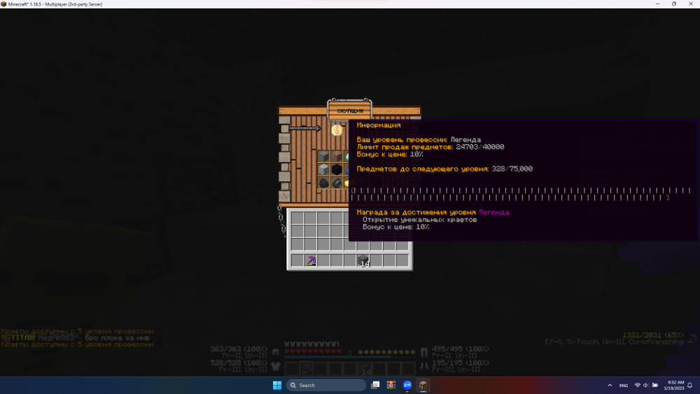Select the coal item in the bottom shop row
This screenshot has width=700, height=394.
[x=323, y=183]
